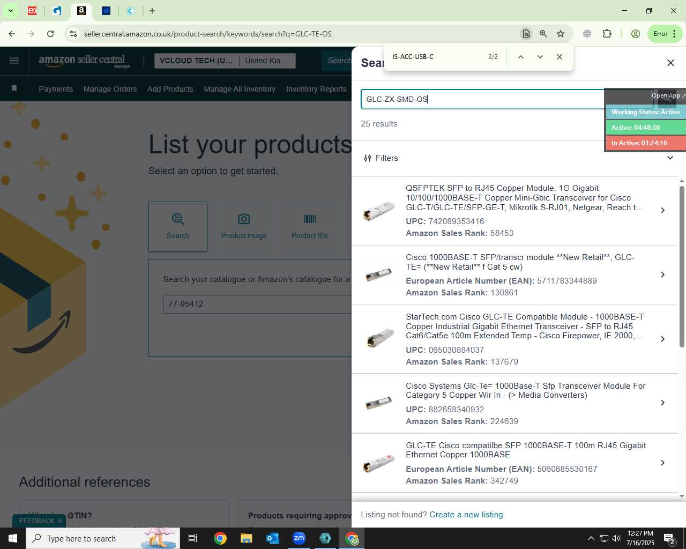Select the Product image option card

tap(244, 227)
